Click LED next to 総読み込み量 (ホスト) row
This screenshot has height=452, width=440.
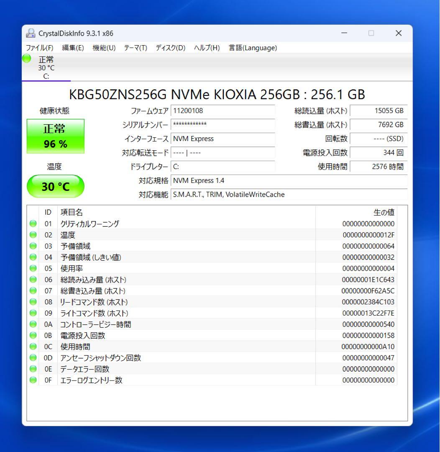coord(33,279)
